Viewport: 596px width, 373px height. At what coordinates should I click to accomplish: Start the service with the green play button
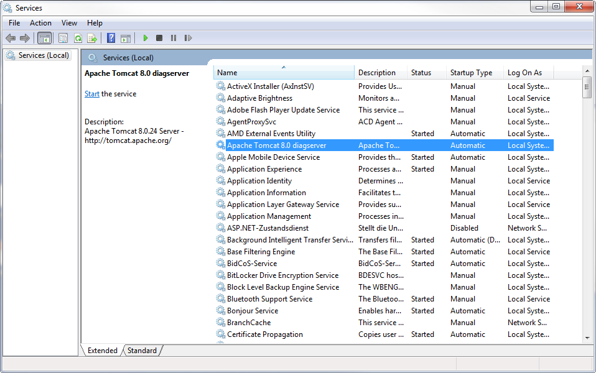145,38
